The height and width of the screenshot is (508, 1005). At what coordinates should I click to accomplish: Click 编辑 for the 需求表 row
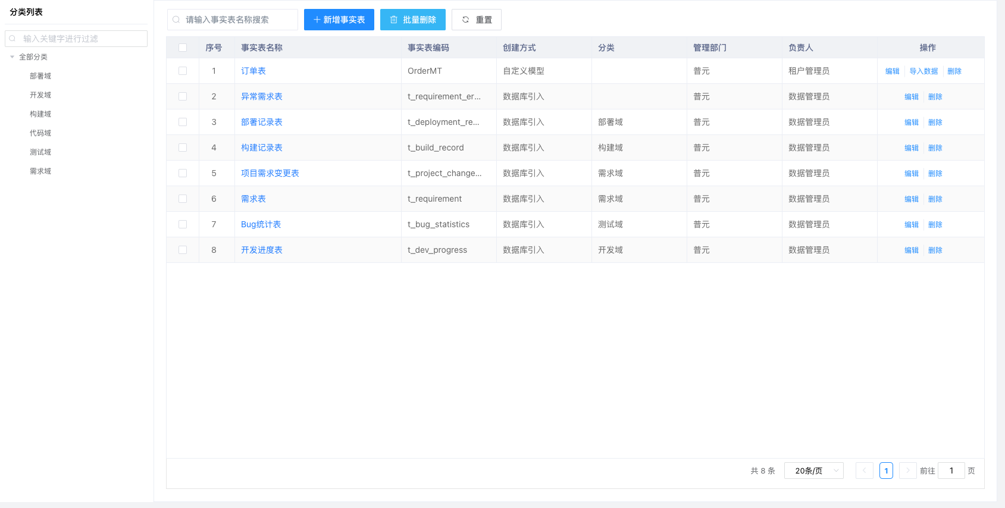tap(911, 199)
